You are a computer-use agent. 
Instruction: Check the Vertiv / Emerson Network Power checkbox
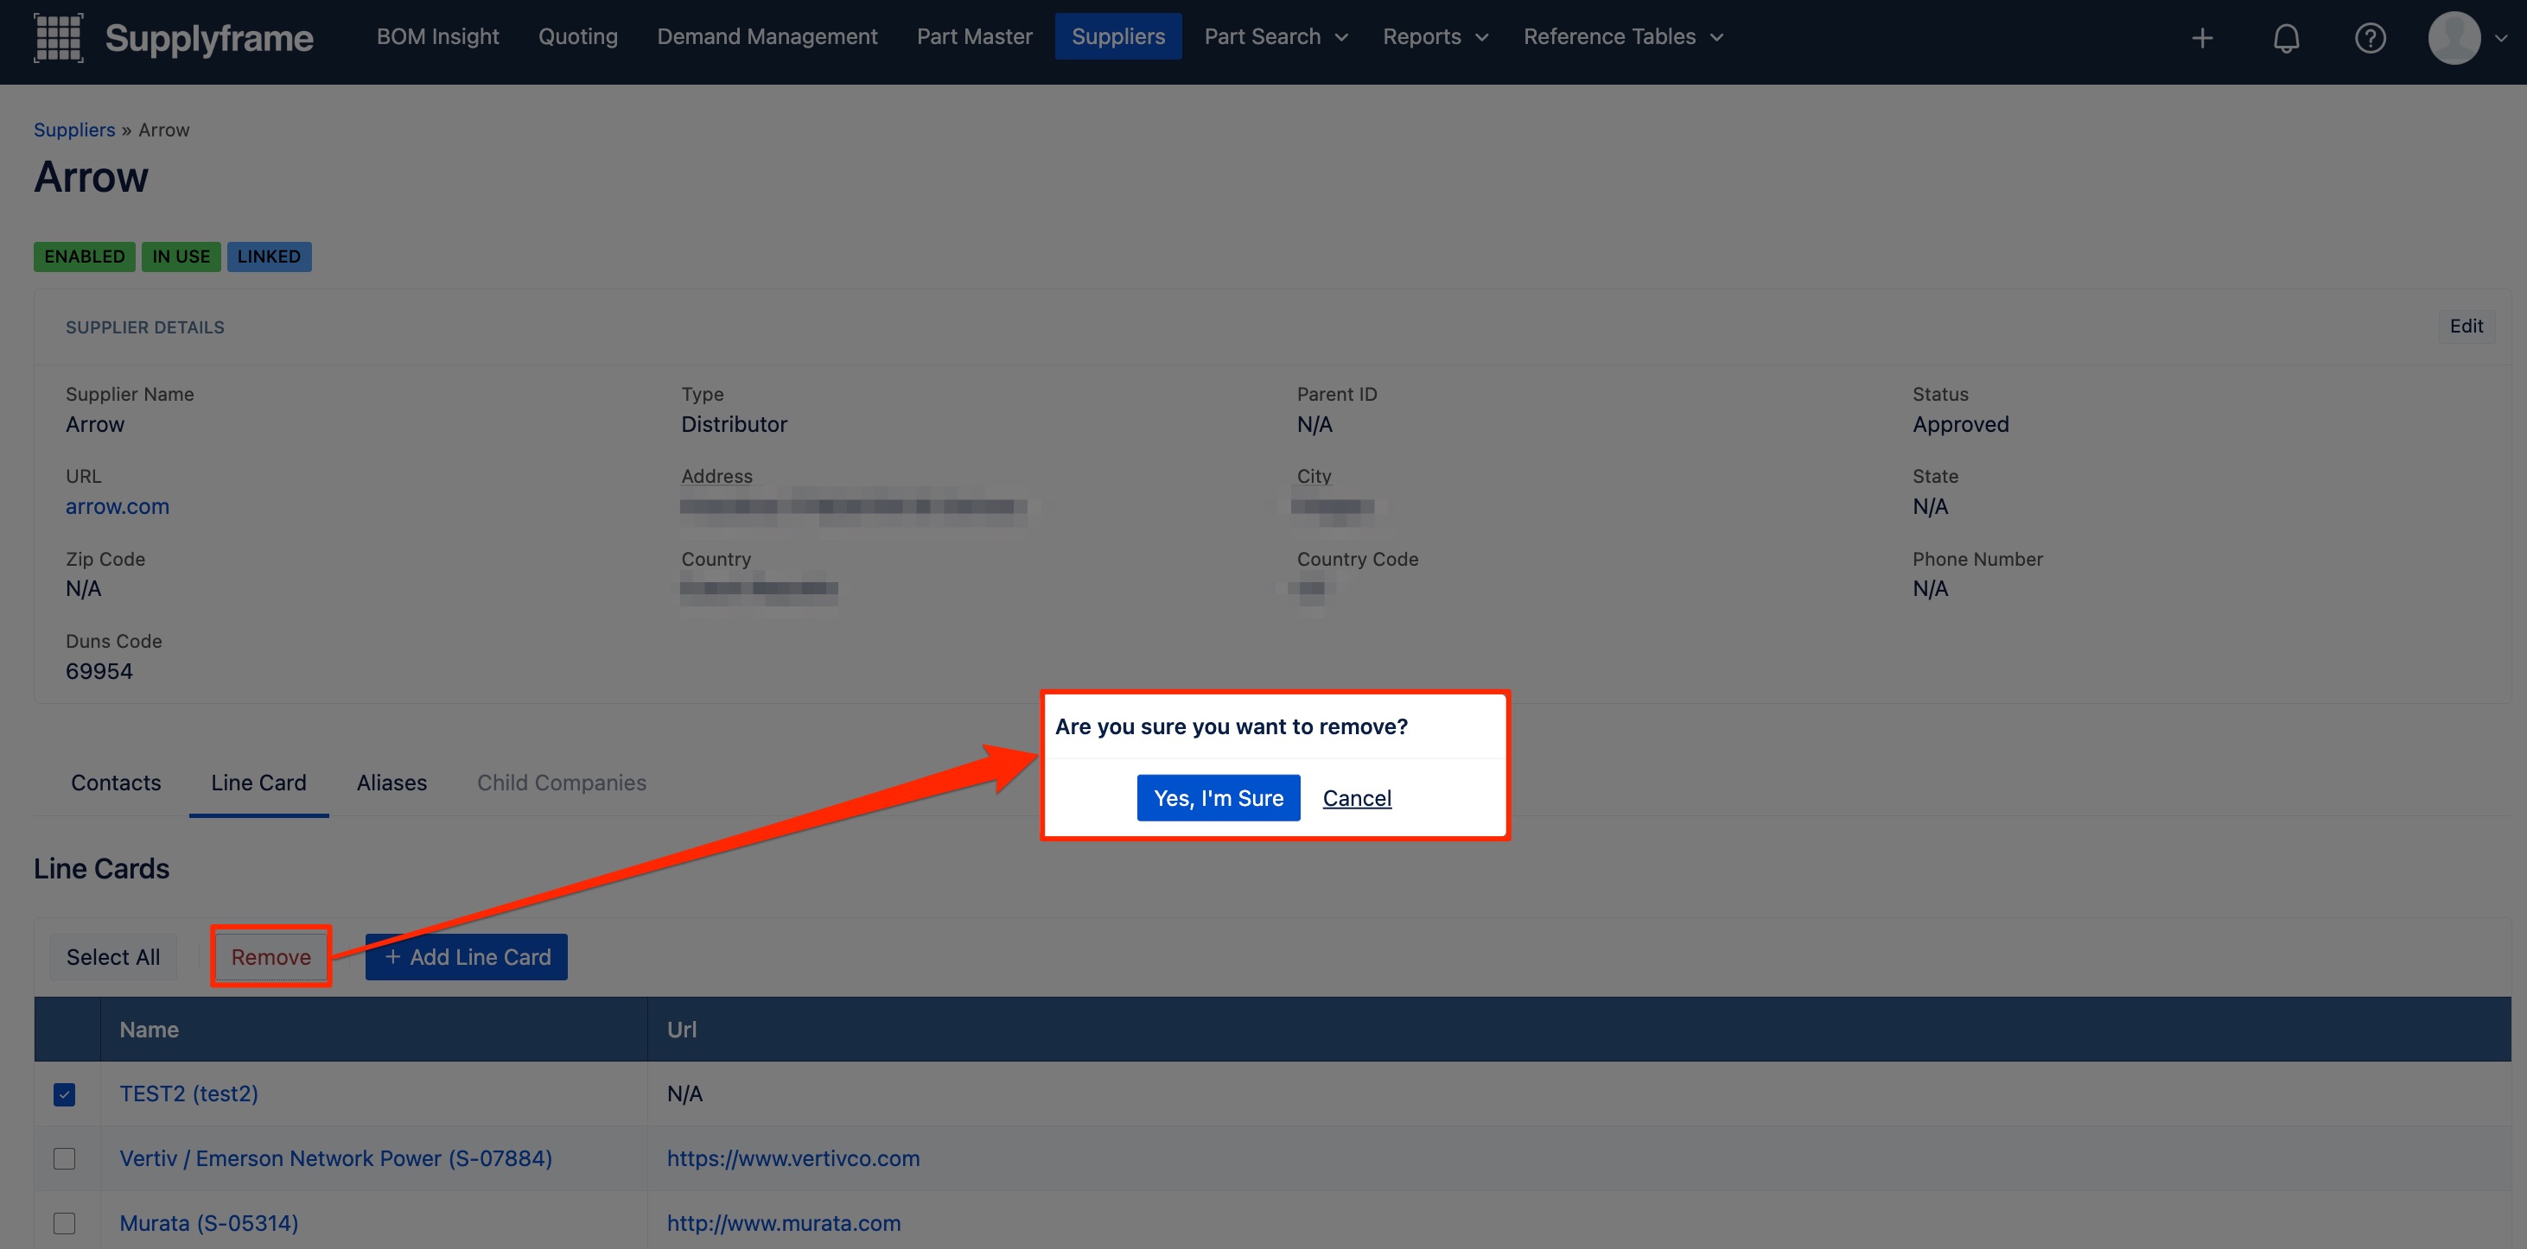click(x=65, y=1159)
